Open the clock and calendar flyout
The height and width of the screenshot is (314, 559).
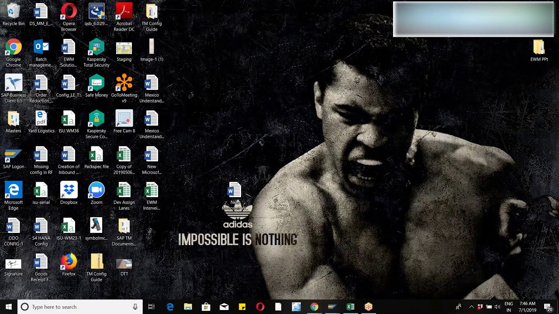[x=528, y=307]
